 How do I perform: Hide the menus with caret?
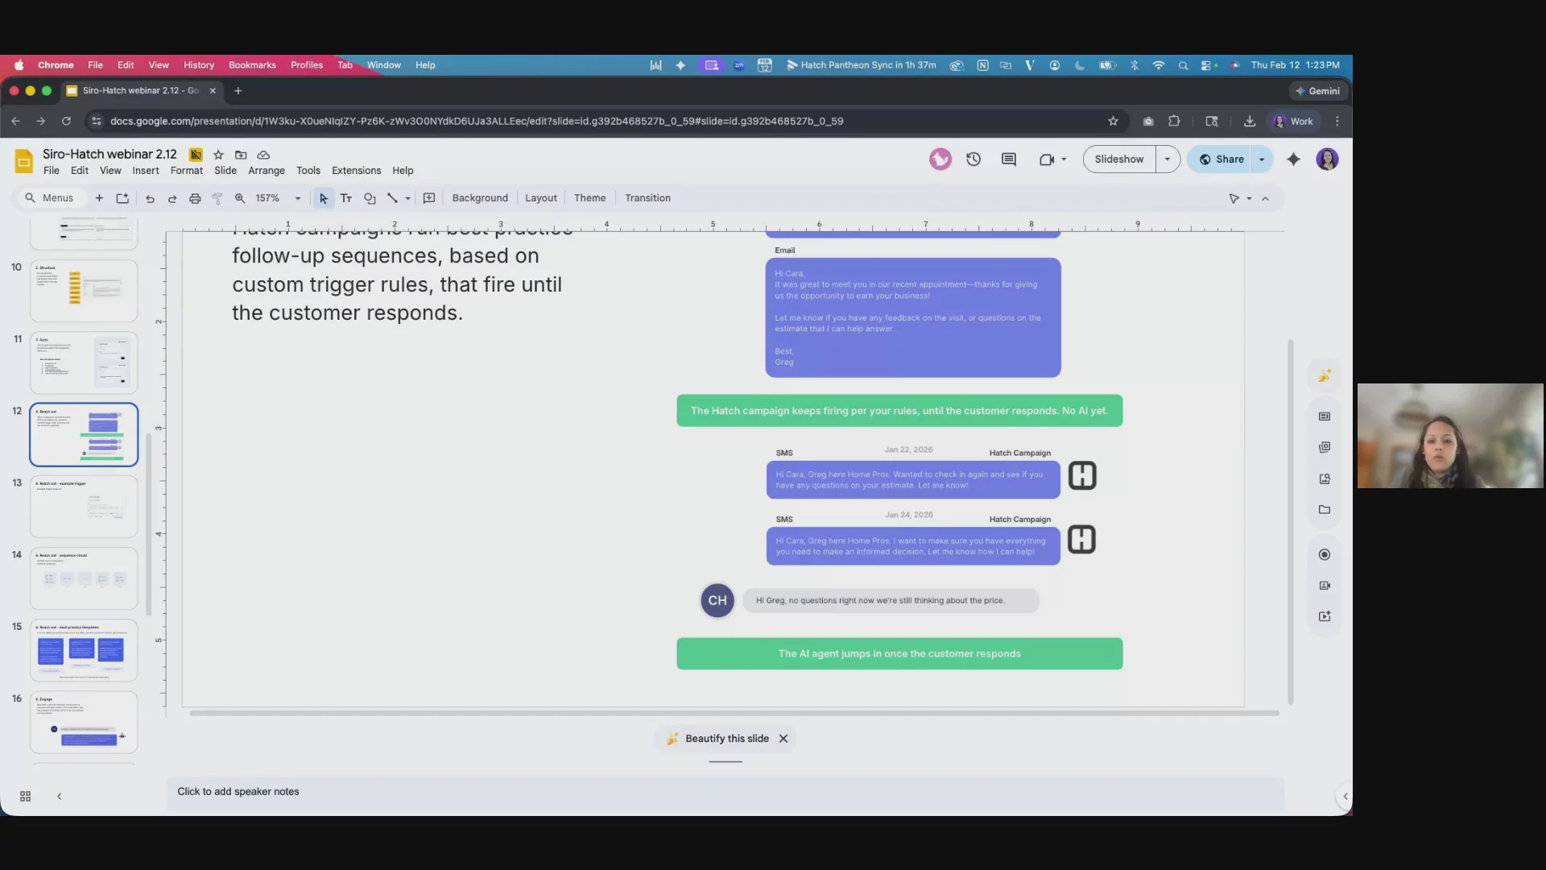(1265, 198)
